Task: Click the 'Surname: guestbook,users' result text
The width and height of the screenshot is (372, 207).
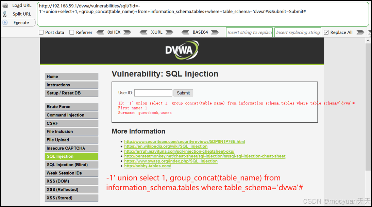Action: [145, 113]
